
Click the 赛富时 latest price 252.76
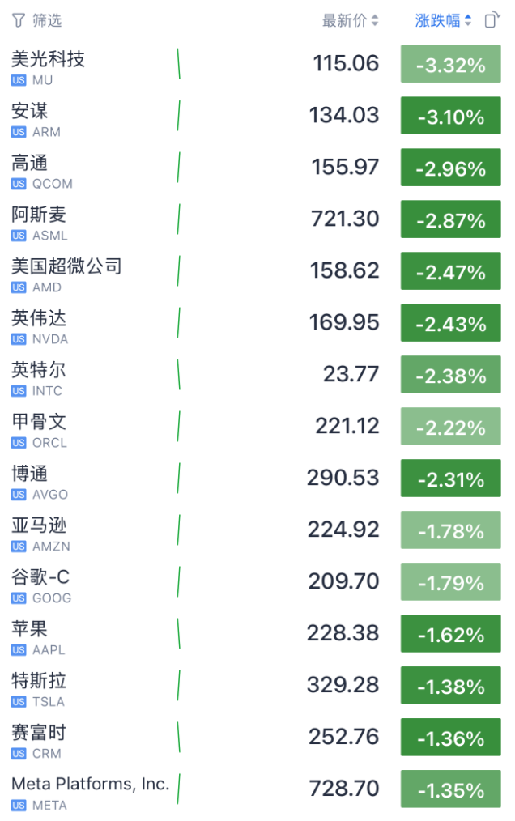pos(343,737)
